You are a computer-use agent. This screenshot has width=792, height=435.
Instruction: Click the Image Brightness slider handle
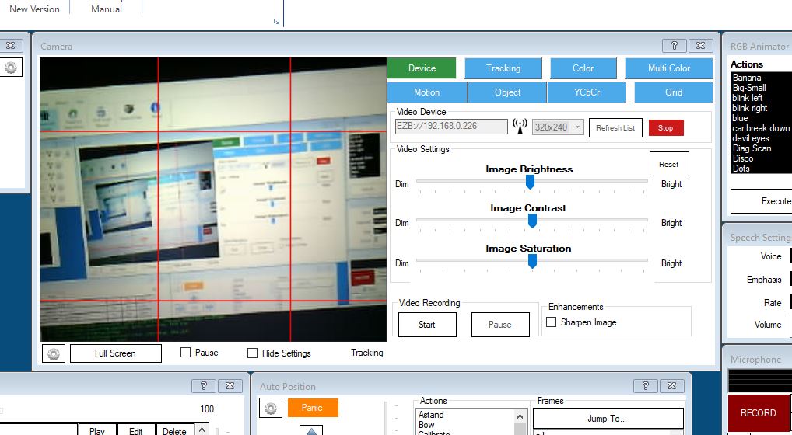tap(530, 182)
